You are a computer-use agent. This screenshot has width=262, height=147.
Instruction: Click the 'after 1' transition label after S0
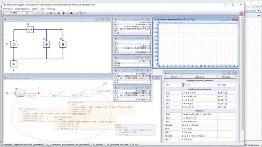[x=31, y=96]
